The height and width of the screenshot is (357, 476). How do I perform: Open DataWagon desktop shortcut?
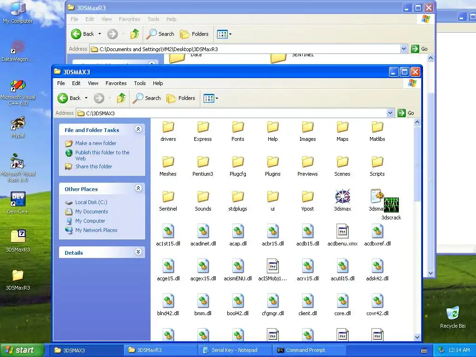coord(18,51)
